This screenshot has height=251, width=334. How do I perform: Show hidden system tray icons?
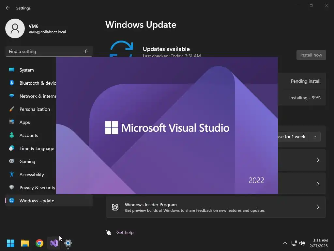(285, 243)
